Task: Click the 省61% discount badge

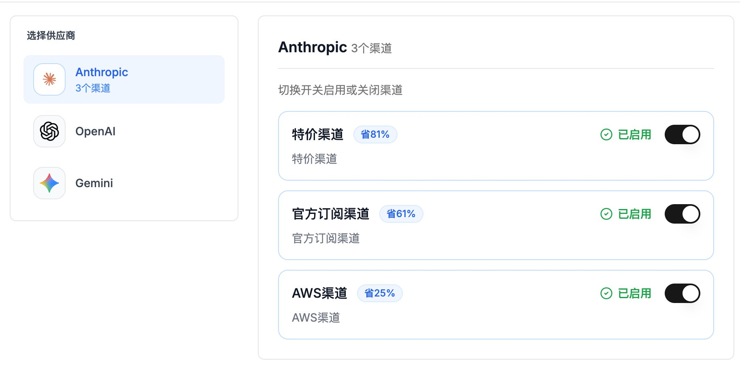Action: tap(401, 214)
